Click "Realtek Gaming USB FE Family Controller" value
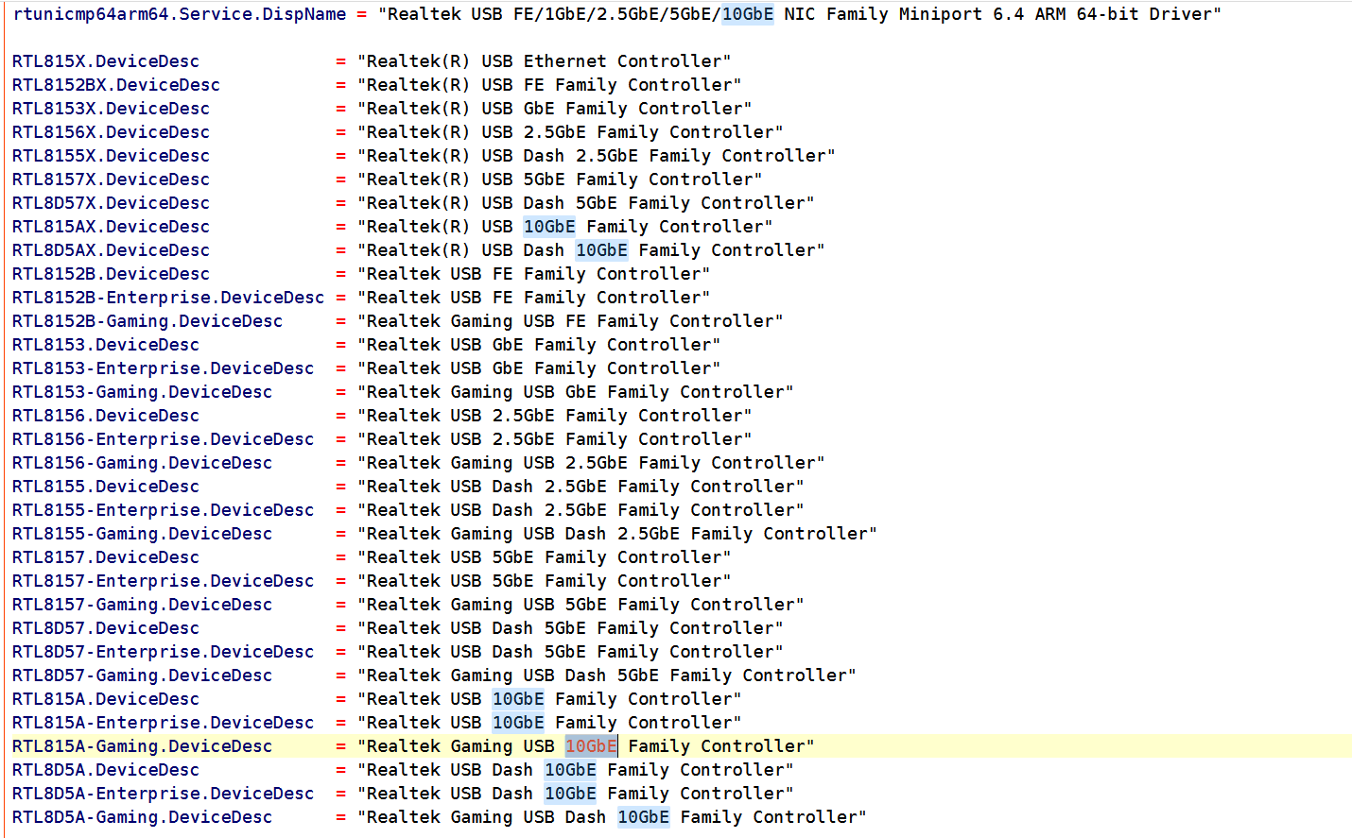This screenshot has height=838, width=1352. pos(570,321)
